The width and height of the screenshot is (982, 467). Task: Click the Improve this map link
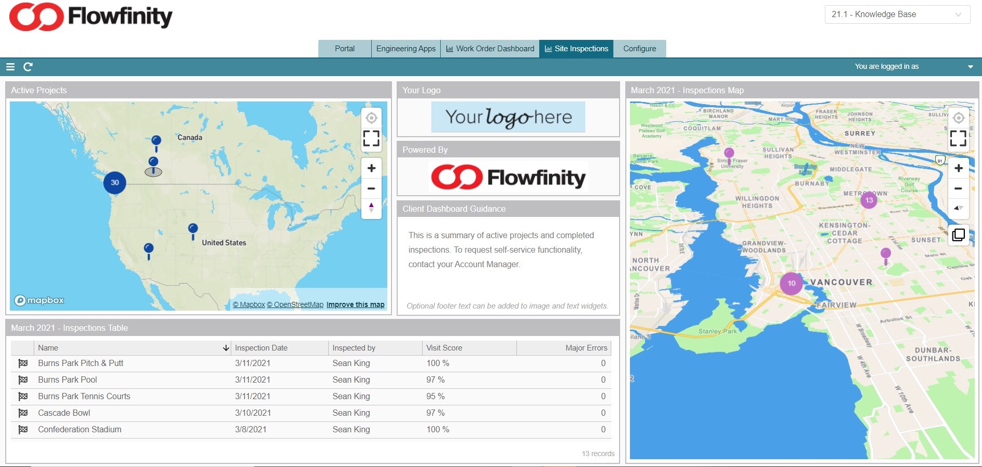(356, 305)
